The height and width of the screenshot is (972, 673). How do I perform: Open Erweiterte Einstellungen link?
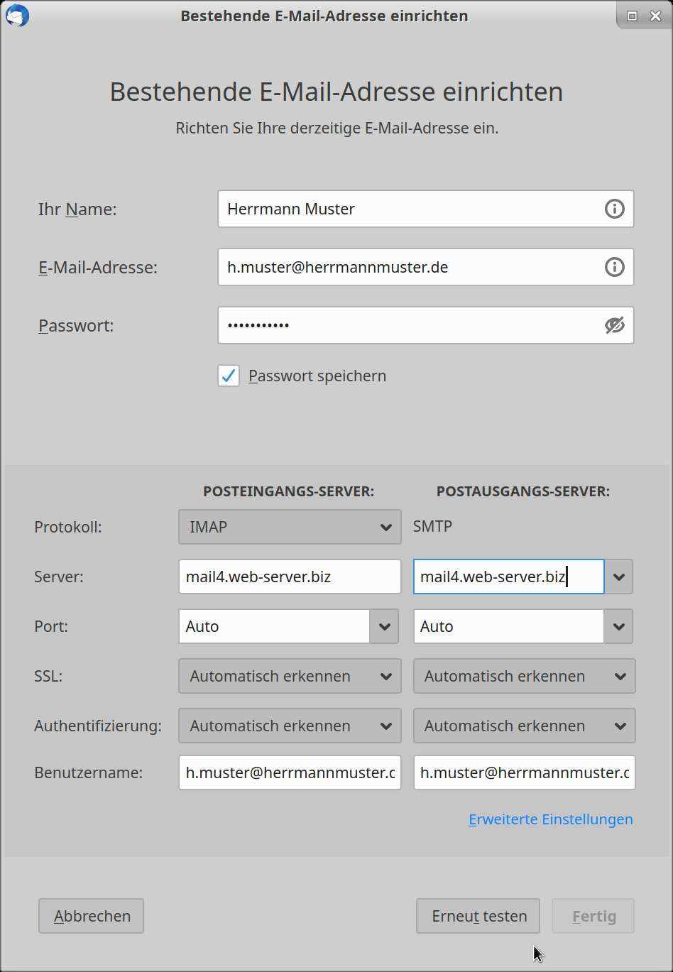click(x=550, y=819)
